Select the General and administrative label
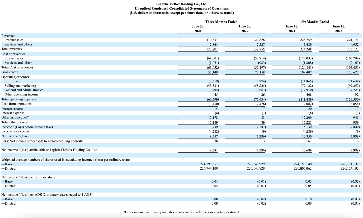 (24, 90)
